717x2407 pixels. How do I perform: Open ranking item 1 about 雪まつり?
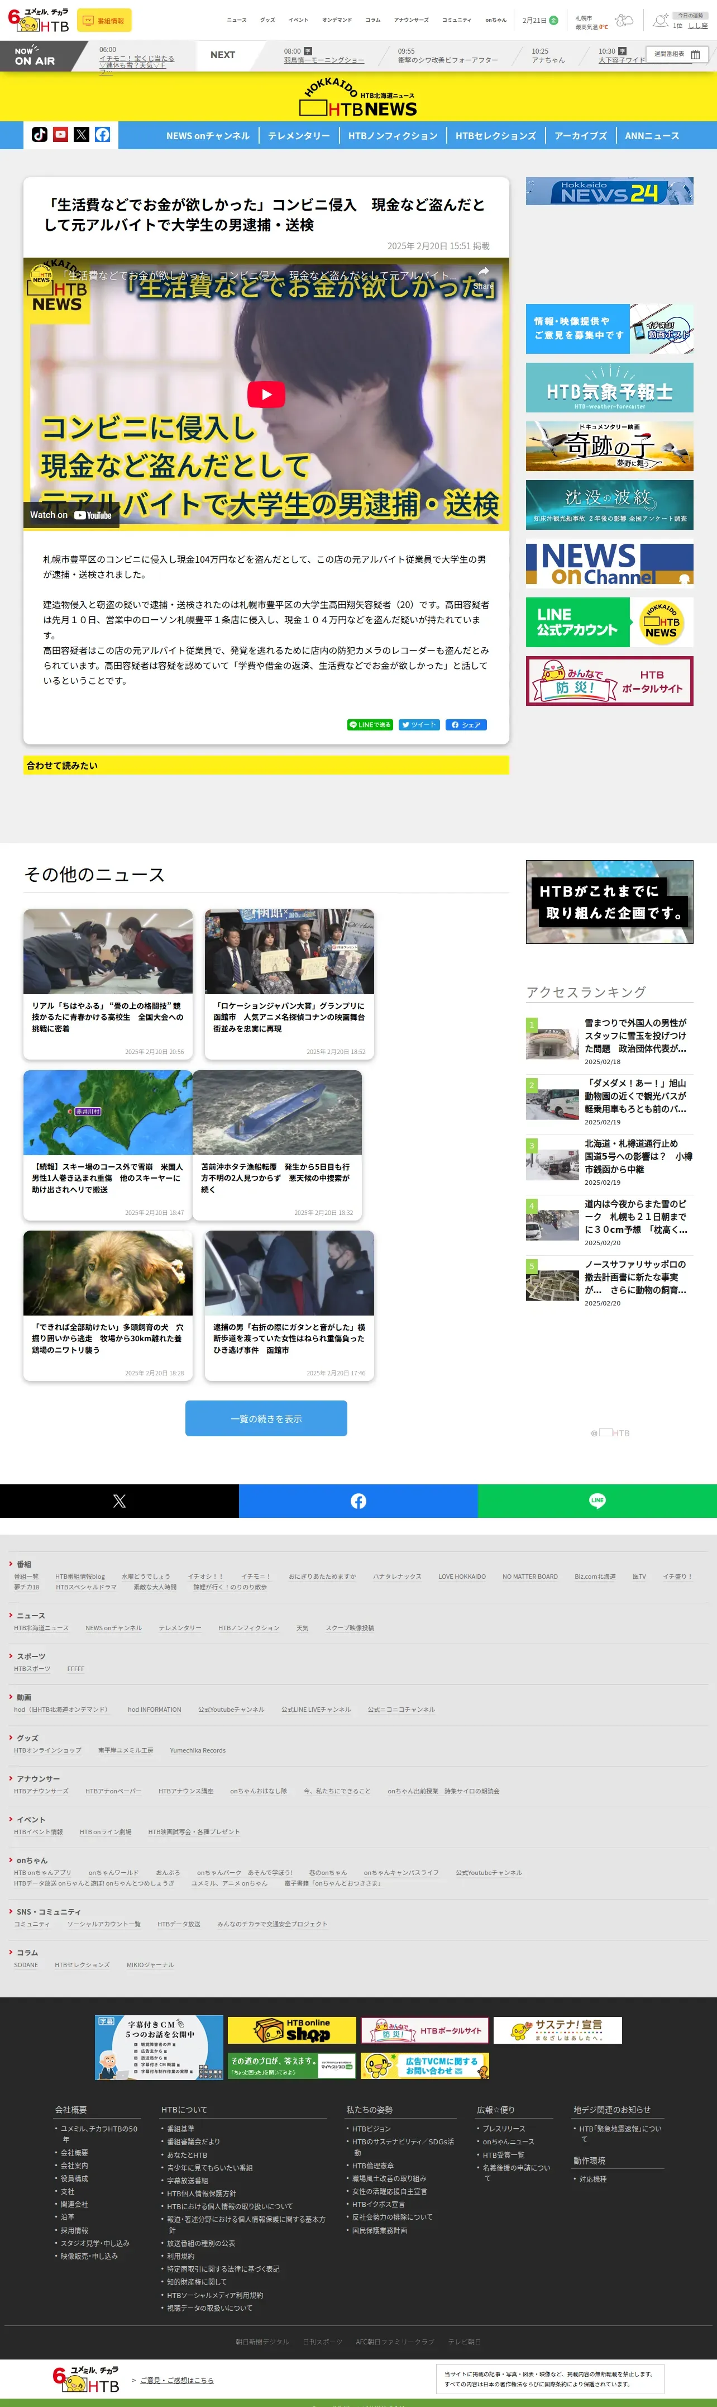[x=610, y=1041]
